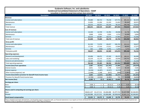Select the Q1 2019 column header
The width and height of the screenshot is (144, 111).
pyautogui.click(x=89, y=15)
